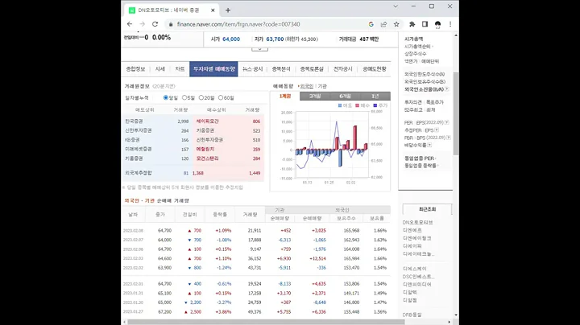The height and width of the screenshot is (325, 580).
Task: Open DN오토모티브 in recent views list
Action: (417, 222)
